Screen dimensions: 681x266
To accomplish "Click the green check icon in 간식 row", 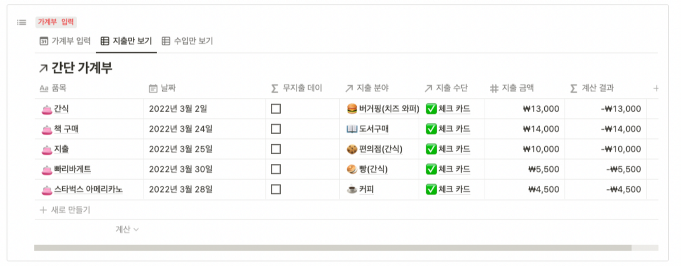I will (431, 109).
